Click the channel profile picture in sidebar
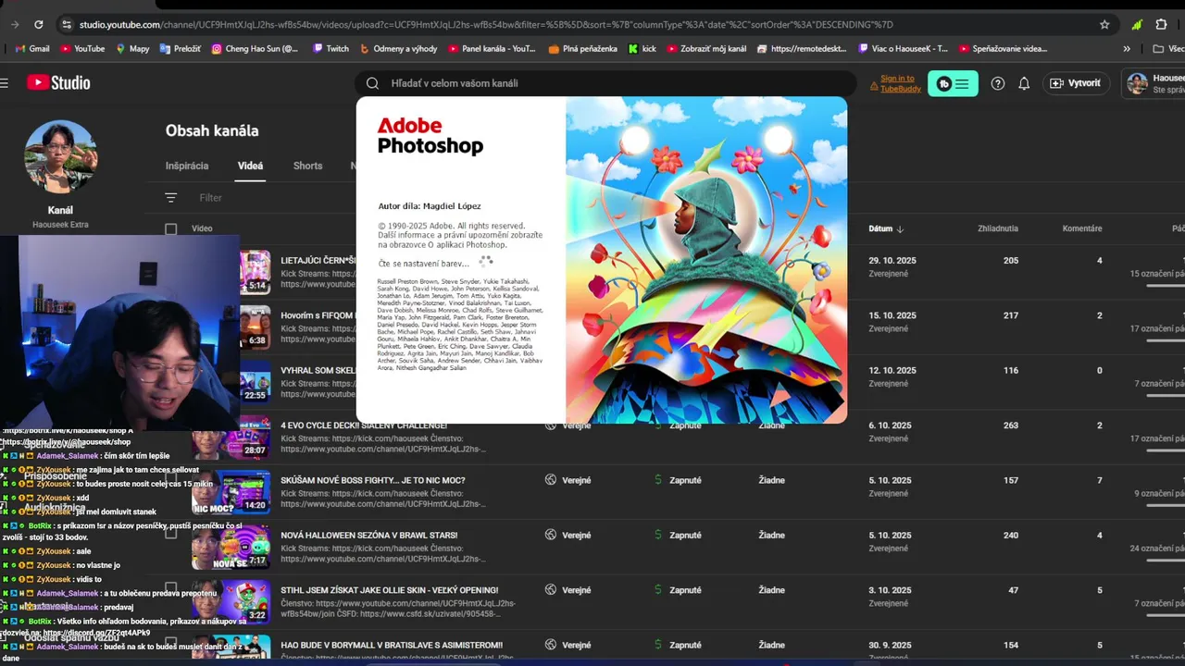 coord(60,156)
